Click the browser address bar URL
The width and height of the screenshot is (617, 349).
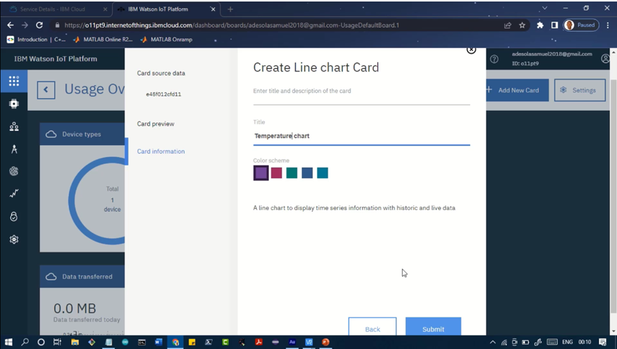point(232,25)
